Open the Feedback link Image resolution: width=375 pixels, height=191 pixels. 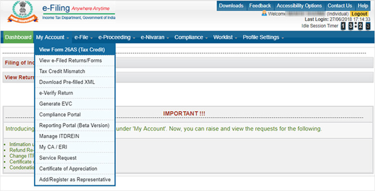260,6
